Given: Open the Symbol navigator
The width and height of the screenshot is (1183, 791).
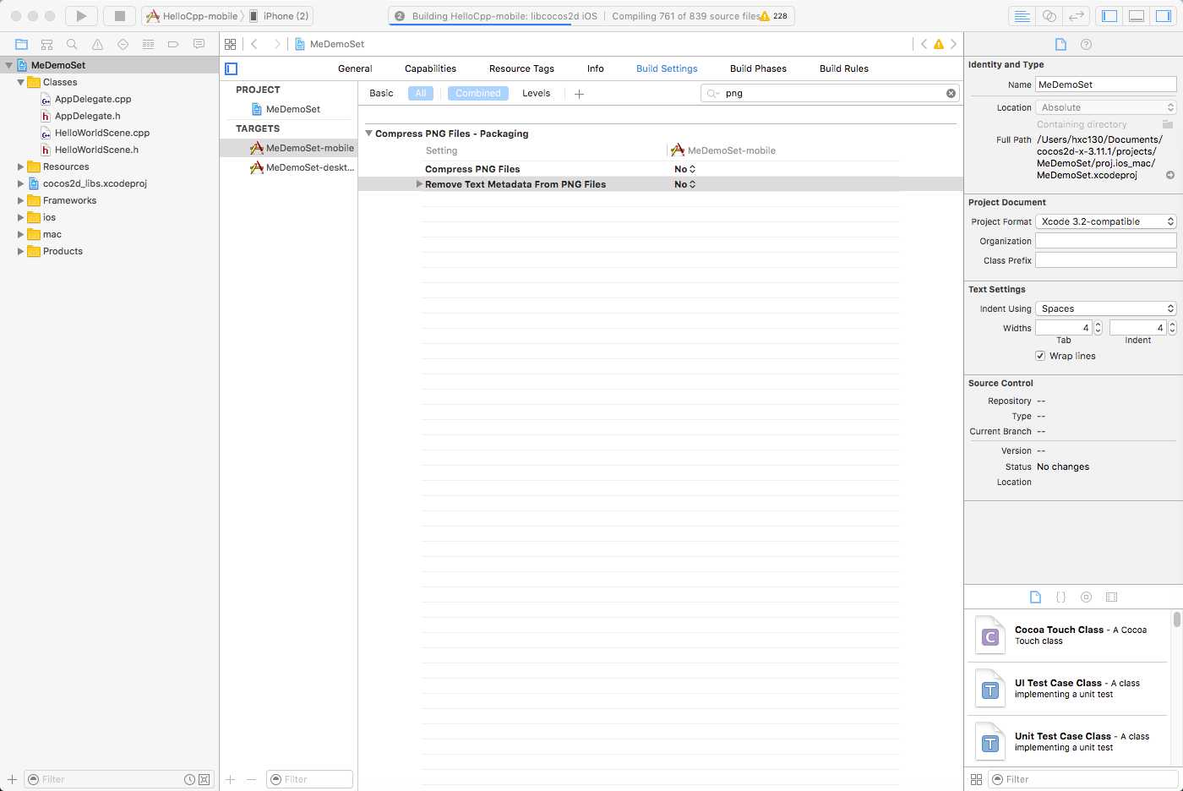Looking at the screenshot, I should click(46, 44).
